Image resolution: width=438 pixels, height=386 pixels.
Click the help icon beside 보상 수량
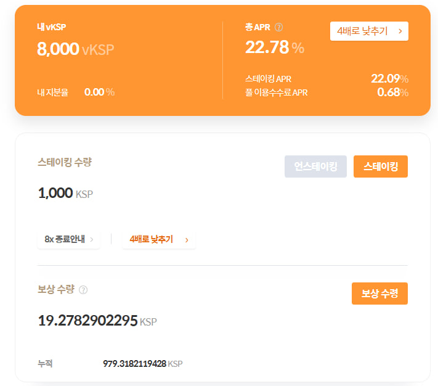tap(83, 290)
